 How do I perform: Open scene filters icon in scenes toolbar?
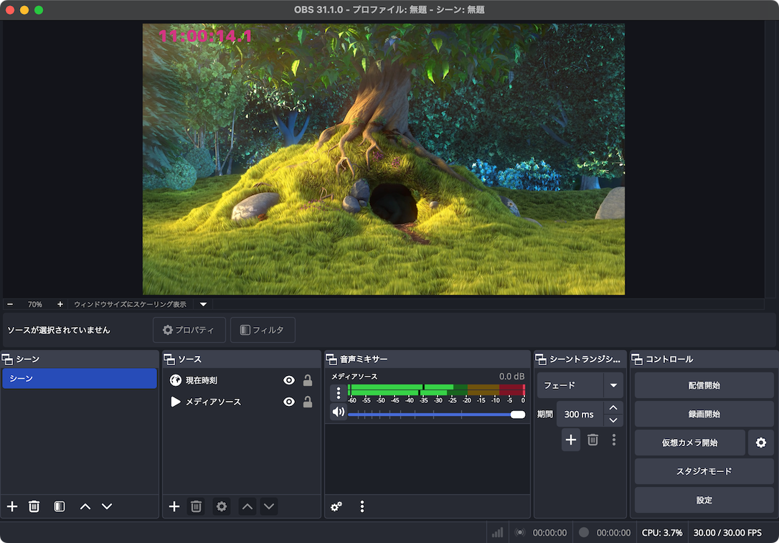tap(60, 506)
